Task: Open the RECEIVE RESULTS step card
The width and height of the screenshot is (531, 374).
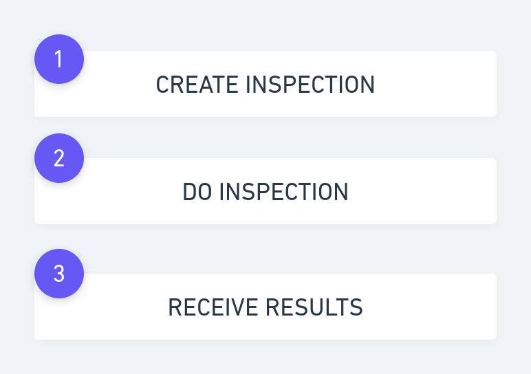Action: pos(265,307)
